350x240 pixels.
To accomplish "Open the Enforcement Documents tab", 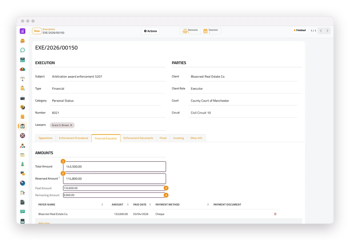I will pyautogui.click(x=138, y=138).
